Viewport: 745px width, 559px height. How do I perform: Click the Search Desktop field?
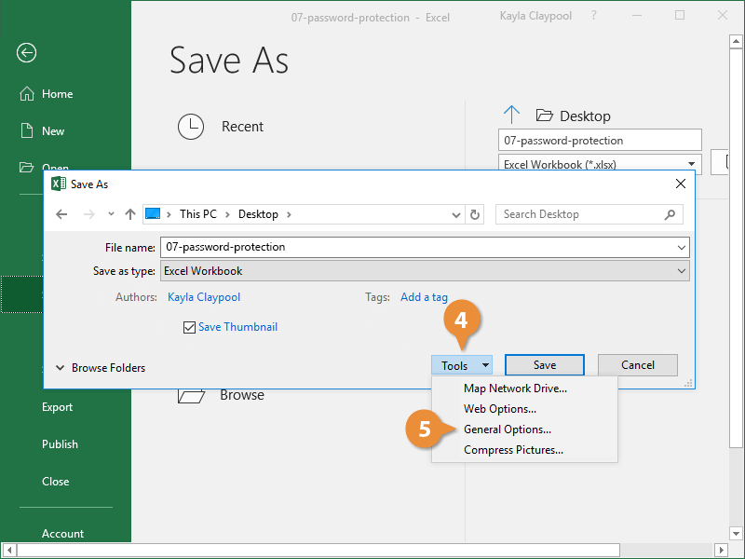pos(589,214)
